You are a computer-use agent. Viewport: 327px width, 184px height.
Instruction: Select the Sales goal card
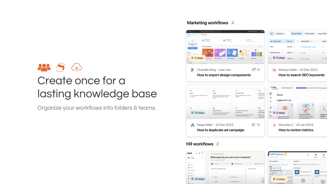pos(199,96)
